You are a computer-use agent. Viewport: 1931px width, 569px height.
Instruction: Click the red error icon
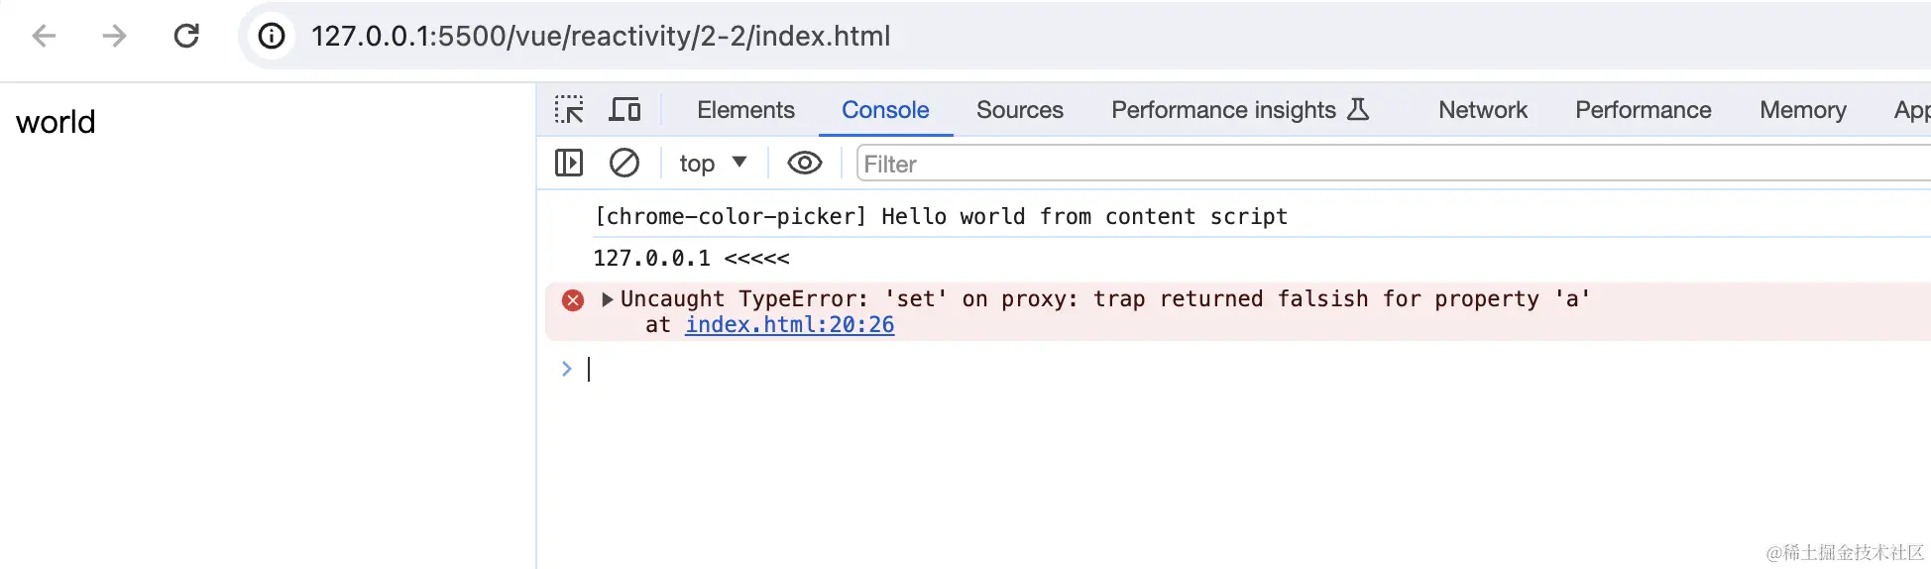[573, 300]
